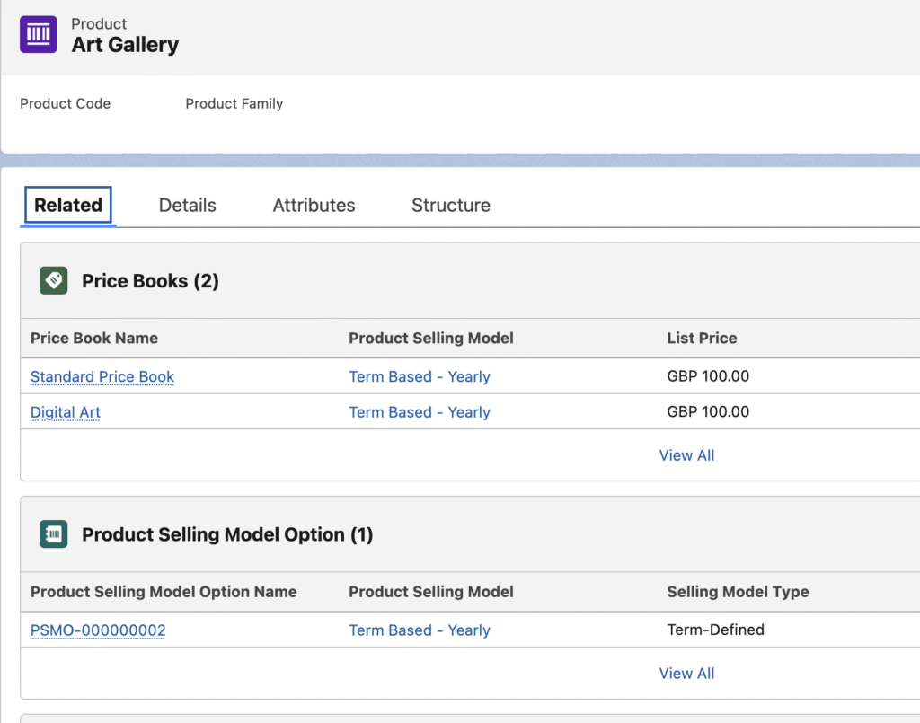The image size is (920, 723).
Task: Click the green Price Books tag icon
Action: pyautogui.click(x=54, y=281)
